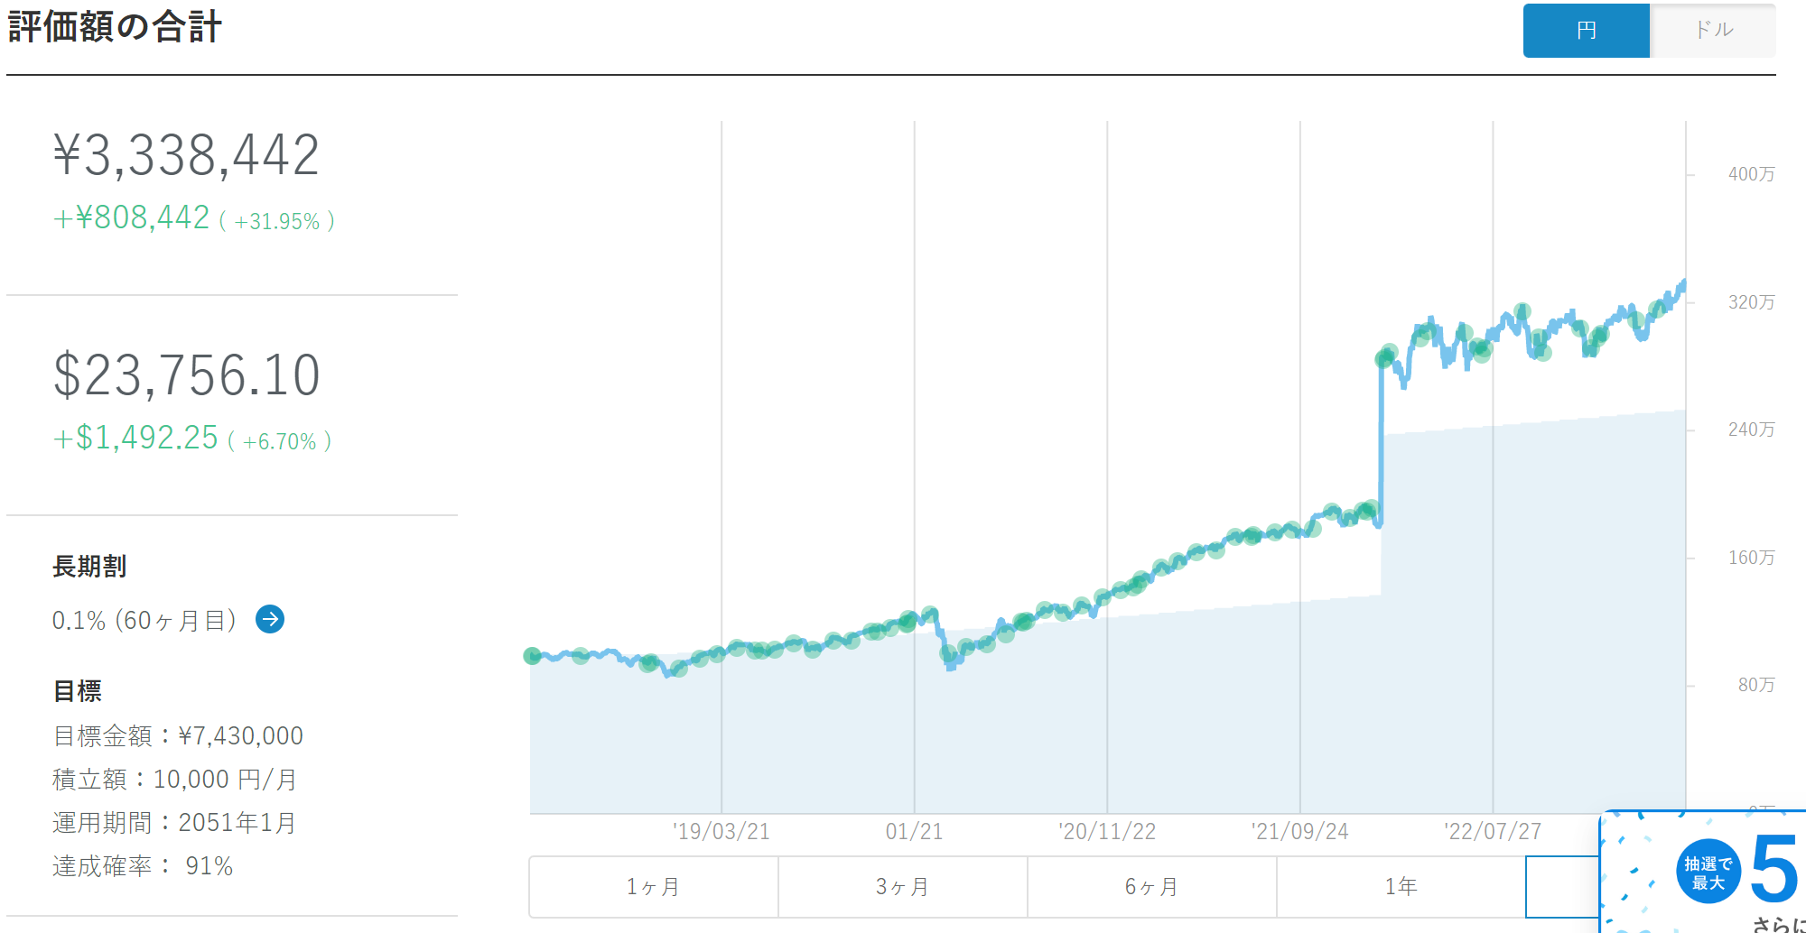Click the $23,756.10 dollar valuation

click(187, 375)
